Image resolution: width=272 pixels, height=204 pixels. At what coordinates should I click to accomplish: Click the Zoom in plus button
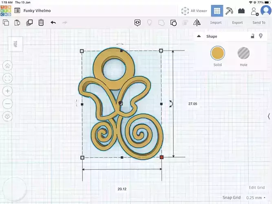click(x=8, y=91)
